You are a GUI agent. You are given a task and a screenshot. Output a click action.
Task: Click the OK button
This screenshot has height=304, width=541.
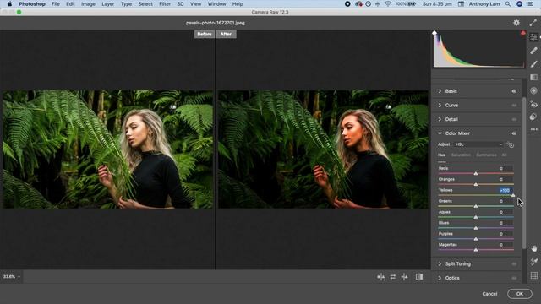(520, 294)
